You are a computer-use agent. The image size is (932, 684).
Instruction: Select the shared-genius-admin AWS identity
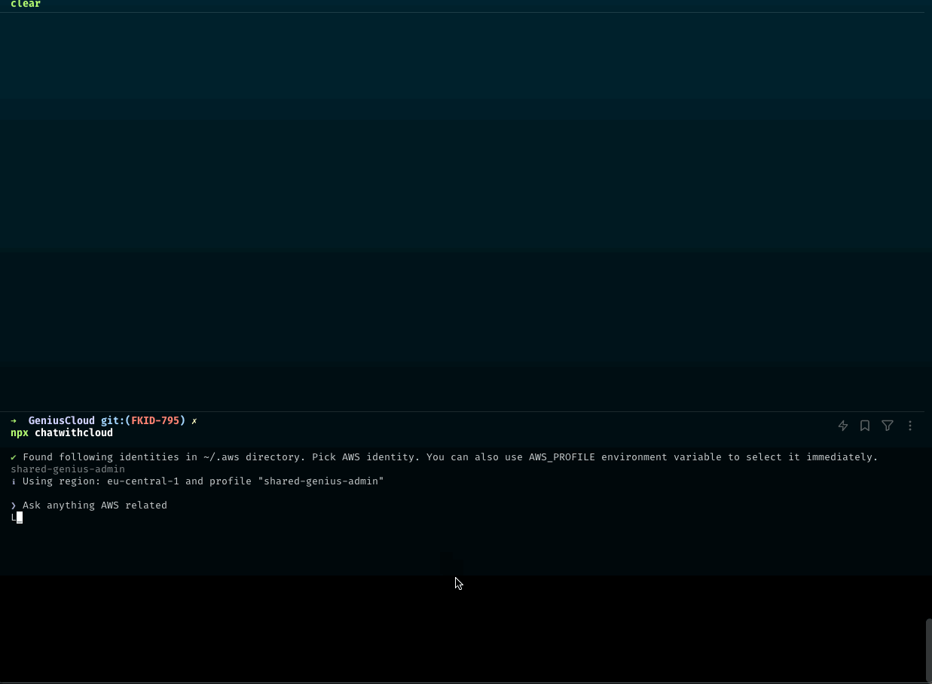tap(67, 469)
